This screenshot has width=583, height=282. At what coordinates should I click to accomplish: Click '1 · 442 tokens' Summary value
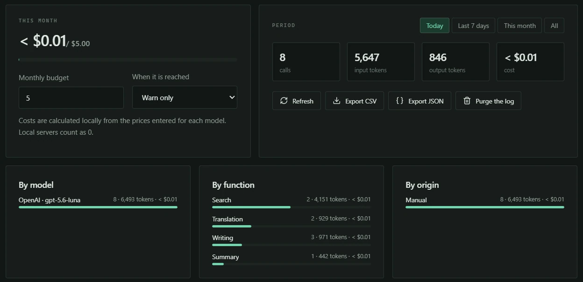coord(329,256)
